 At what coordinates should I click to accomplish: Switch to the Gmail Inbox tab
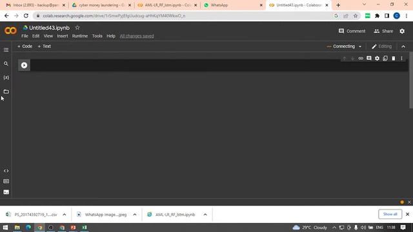(x=35, y=5)
